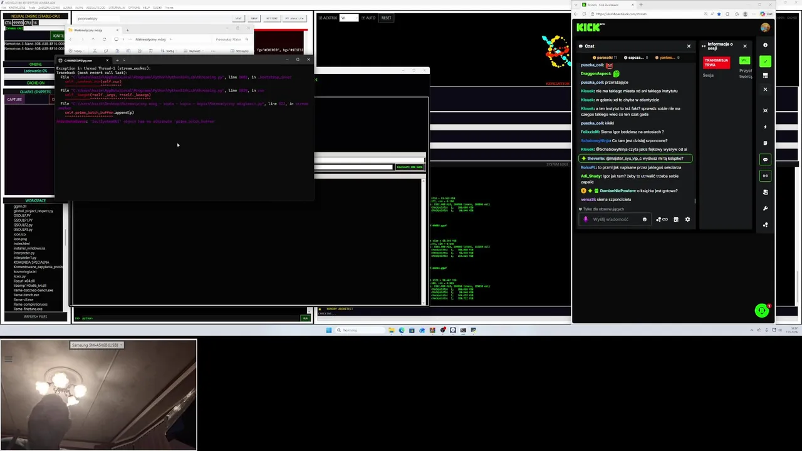Click the CACHE: ON toggle

(36, 83)
